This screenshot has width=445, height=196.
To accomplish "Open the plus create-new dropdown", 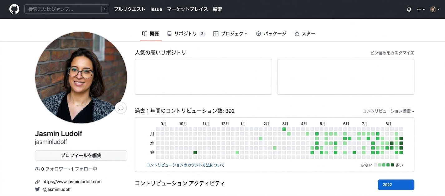I will coord(421,9).
